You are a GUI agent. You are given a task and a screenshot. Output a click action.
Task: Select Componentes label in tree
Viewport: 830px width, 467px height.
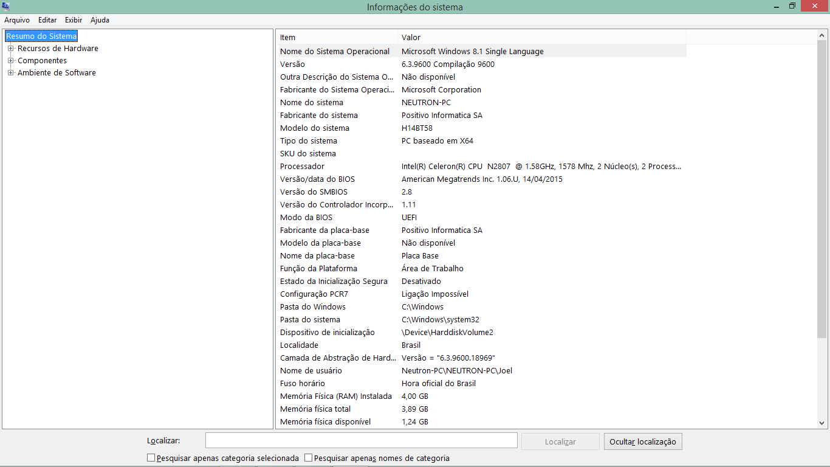pos(42,61)
